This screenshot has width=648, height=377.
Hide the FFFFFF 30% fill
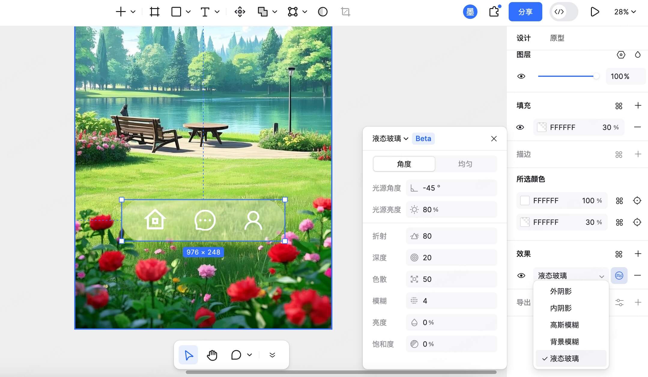point(519,127)
